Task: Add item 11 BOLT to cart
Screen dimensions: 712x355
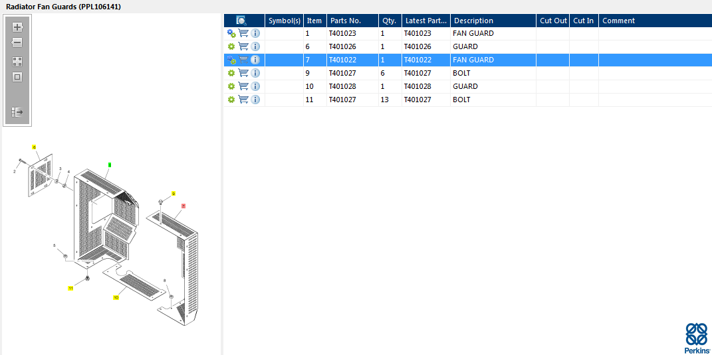Action: tap(243, 100)
